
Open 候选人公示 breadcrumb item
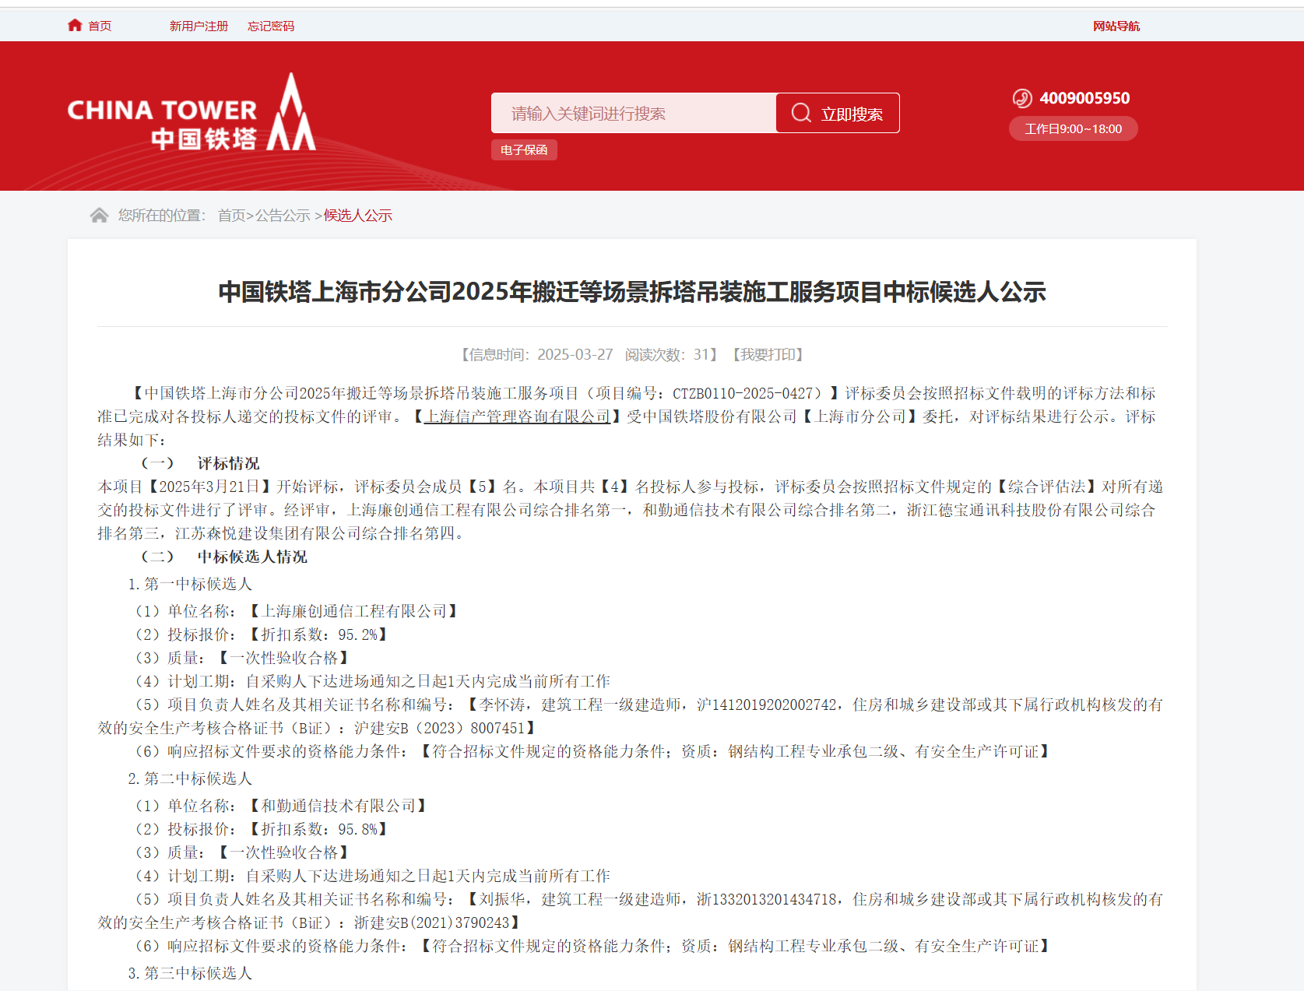coord(358,216)
